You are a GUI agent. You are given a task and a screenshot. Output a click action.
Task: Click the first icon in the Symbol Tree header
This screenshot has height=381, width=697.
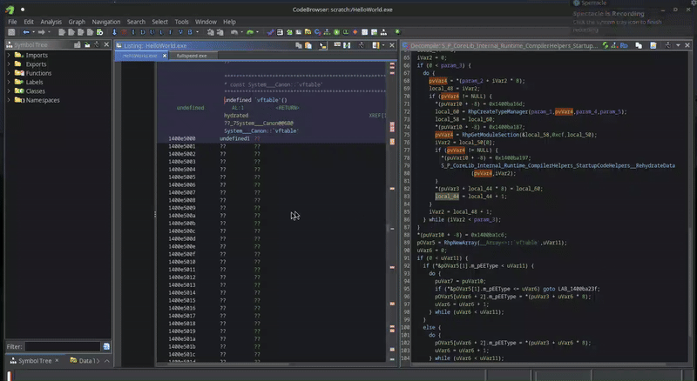coord(78,45)
